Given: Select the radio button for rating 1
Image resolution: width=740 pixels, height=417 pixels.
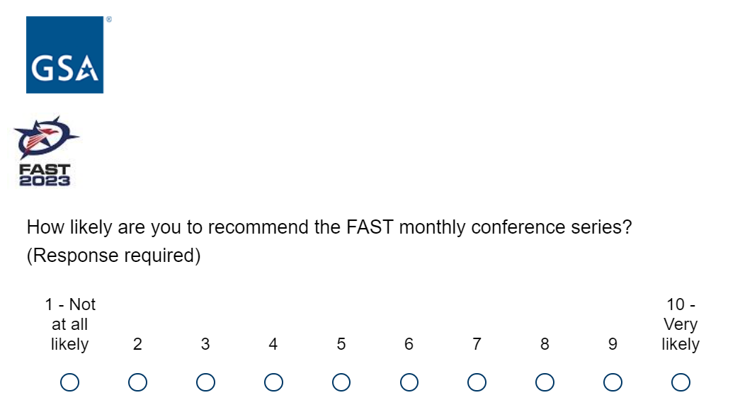Looking at the screenshot, I should [x=69, y=382].
